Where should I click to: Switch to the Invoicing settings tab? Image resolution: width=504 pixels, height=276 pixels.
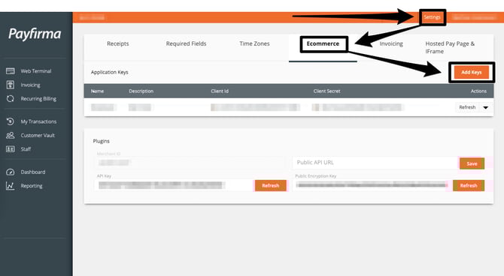tap(391, 43)
